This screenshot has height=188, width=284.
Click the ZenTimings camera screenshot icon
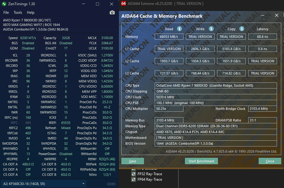[x=112, y=13]
